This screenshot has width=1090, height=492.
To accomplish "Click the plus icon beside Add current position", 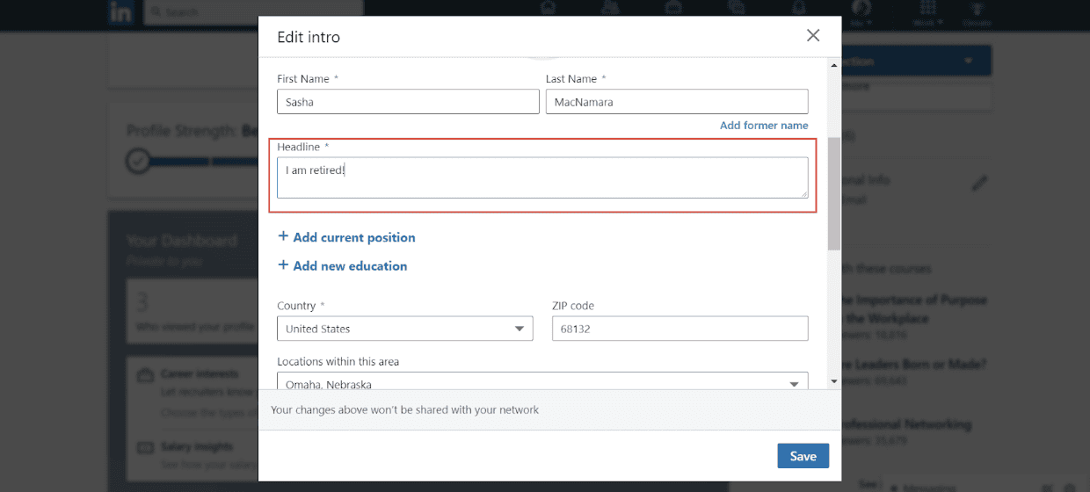I will (283, 236).
